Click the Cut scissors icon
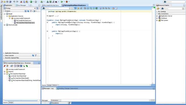186x105 pixels. 21,2
